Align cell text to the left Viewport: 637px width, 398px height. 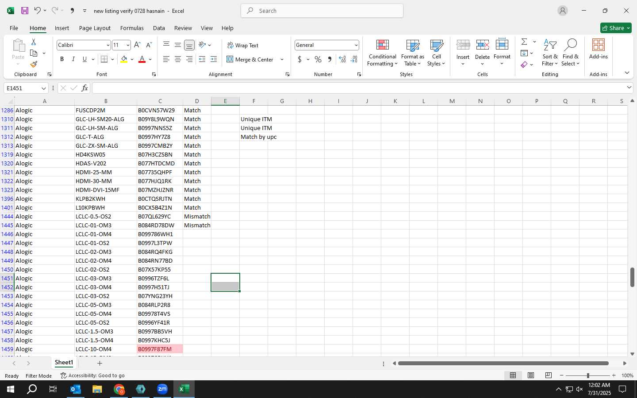coord(166,59)
